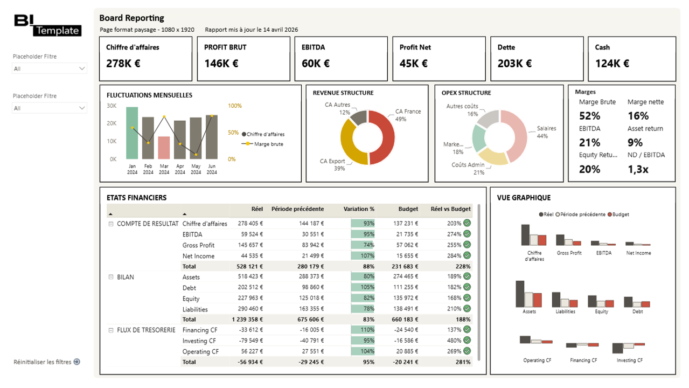The width and height of the screenshot is (689, 388).
Task: Click the BILAN Total 1 239 358 € cell
Action: click(x=247, y=320)
